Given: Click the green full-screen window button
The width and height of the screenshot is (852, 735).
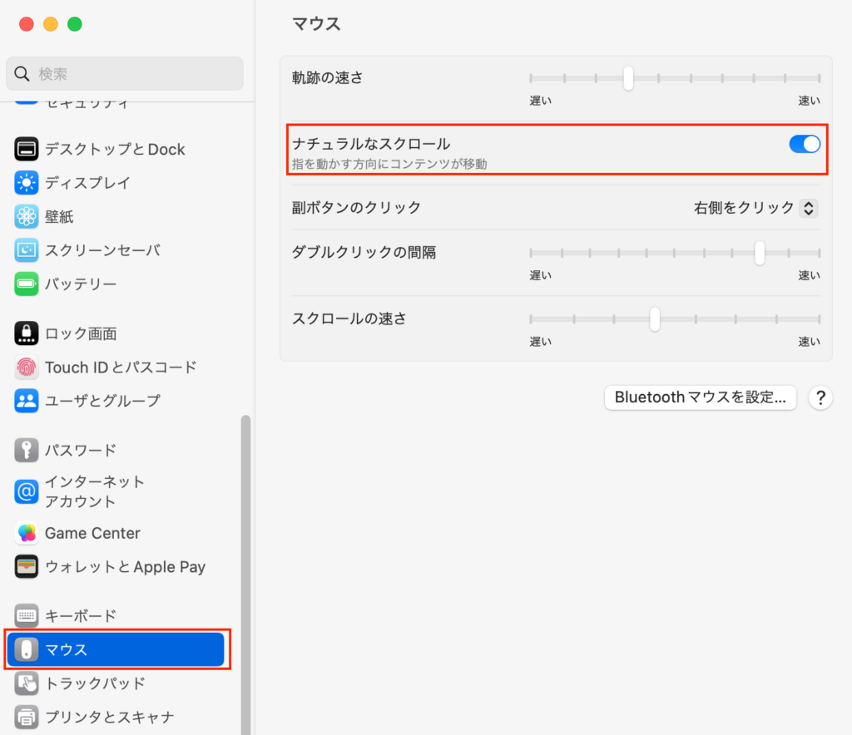Looking at the screenshot, I should point(74,24).
